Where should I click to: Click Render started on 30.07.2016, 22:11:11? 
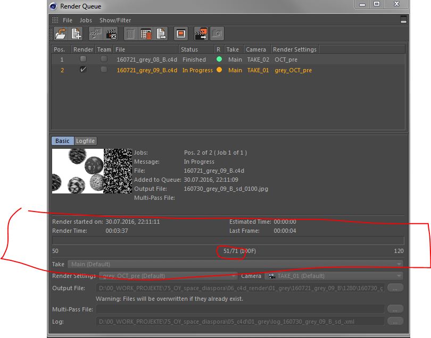pos(132,222)
